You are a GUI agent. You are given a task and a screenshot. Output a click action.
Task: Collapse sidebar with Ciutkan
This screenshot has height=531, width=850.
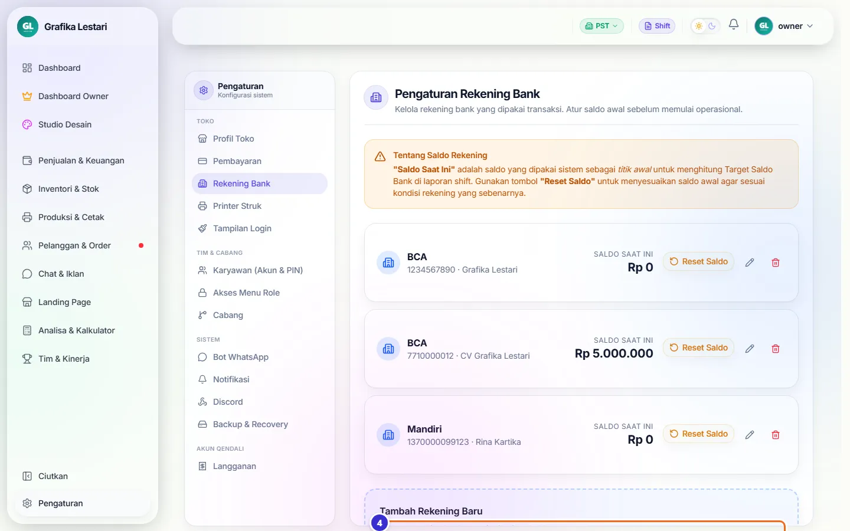click(83, 476)
